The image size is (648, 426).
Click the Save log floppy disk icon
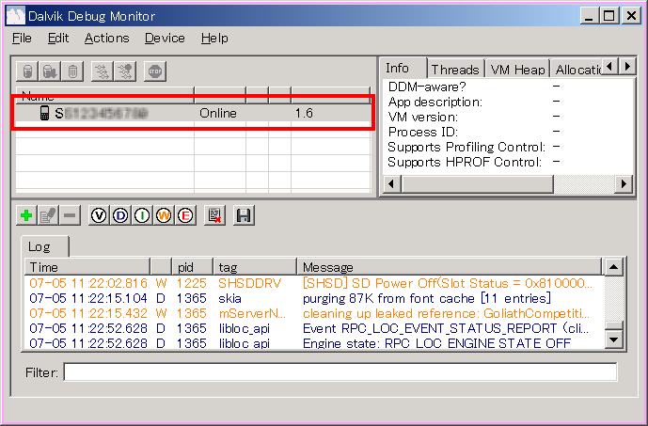(244, 215)
